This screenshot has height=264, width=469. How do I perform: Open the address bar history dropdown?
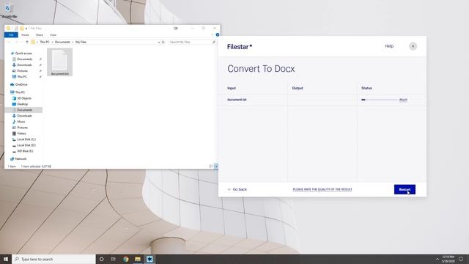click(x=159, y=43)
